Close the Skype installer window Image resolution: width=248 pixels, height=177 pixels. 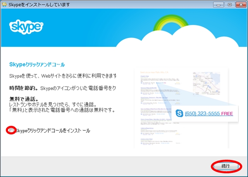pyautogui.click(x=241, y=5)
